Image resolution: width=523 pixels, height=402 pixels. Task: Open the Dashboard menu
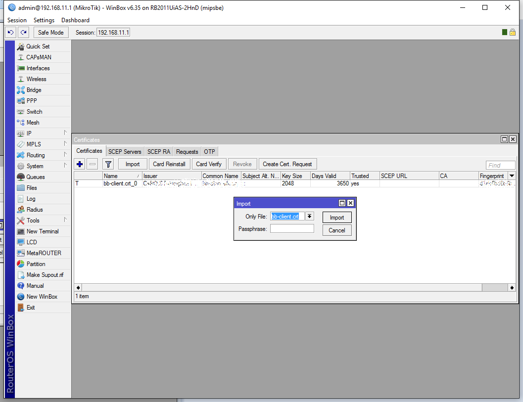(75, 20)
